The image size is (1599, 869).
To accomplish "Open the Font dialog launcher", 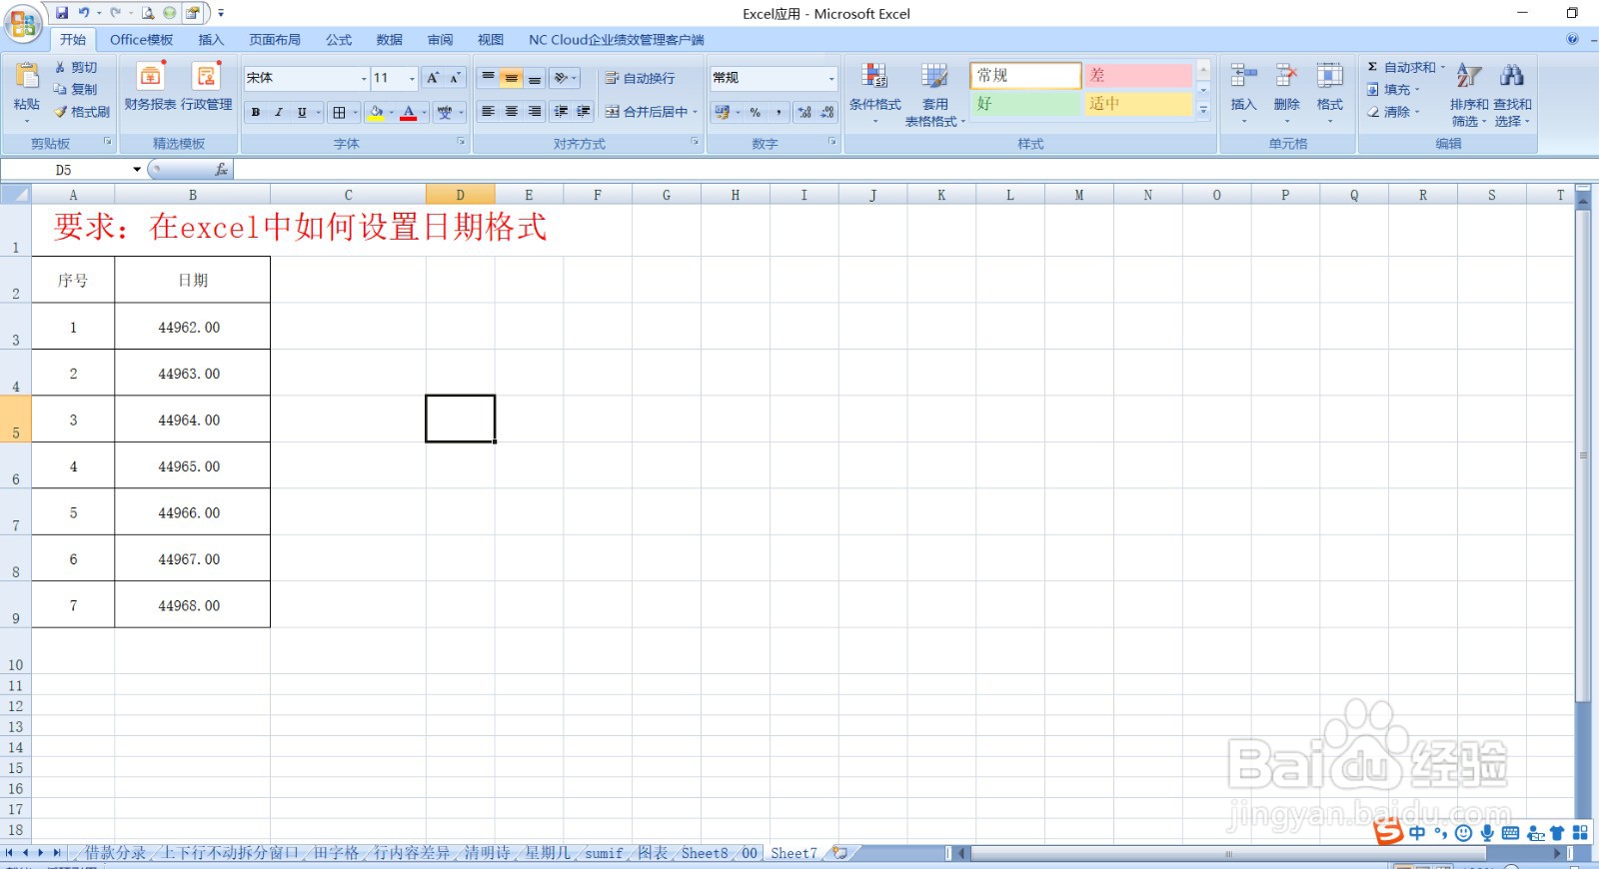I will 461,143.
